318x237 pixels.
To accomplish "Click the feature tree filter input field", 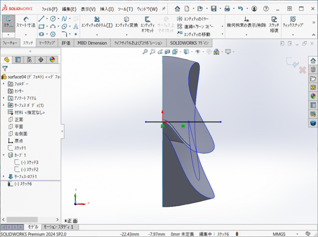I will tap(32, 68).
